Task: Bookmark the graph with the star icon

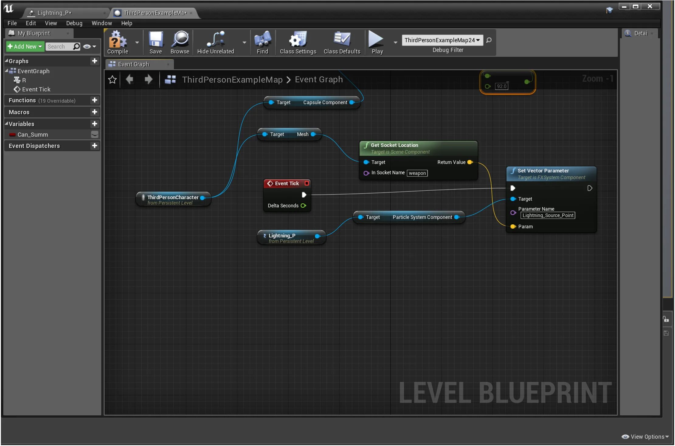Action: 112,80
